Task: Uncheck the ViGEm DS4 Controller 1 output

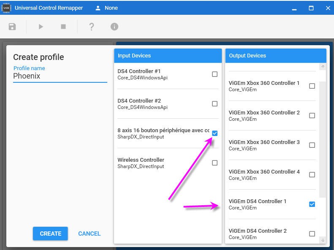Action: pyautogui.click(x=312, y=204)
